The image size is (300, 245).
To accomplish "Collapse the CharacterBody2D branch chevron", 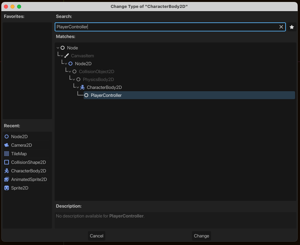I will pyautogui.click(x=78, y=87).
